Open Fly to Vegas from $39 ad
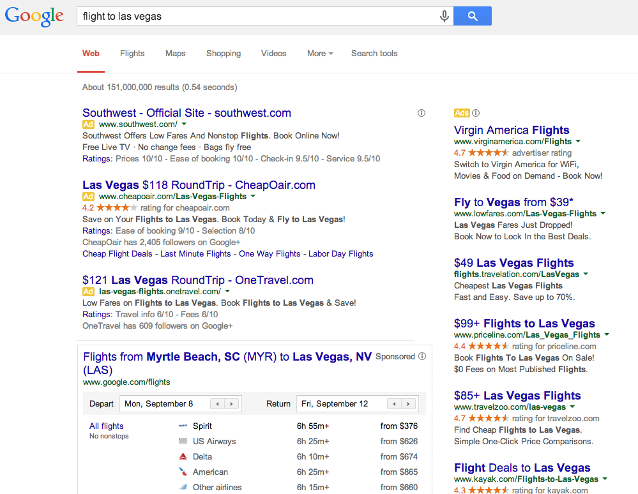The image size is (638, 494). pos(513,202)
